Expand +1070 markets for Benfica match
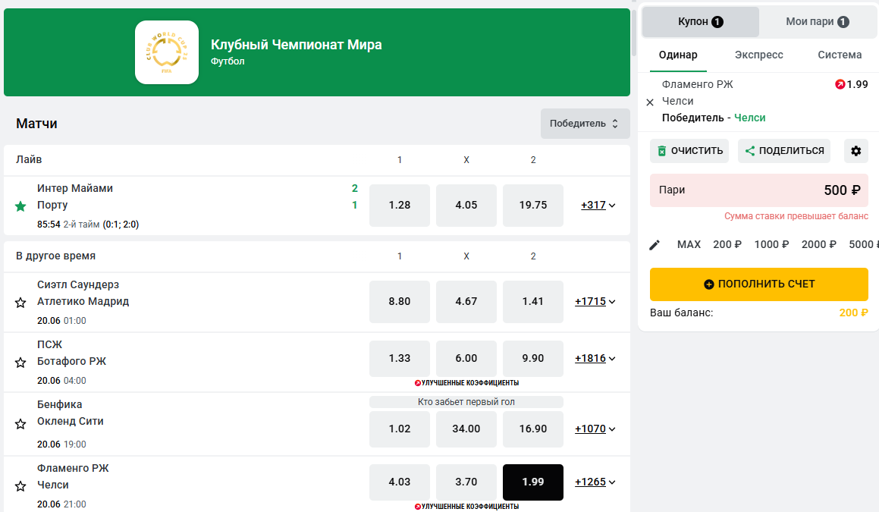Screen dimensions: 879x512 (x=595, y=429)
